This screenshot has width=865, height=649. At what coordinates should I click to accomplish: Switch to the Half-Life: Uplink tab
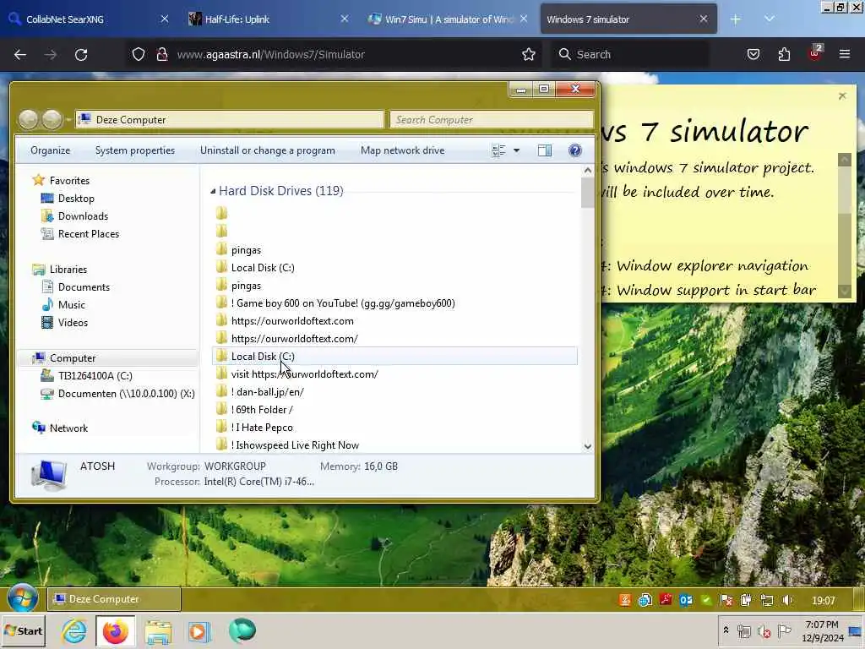(269, 19)
